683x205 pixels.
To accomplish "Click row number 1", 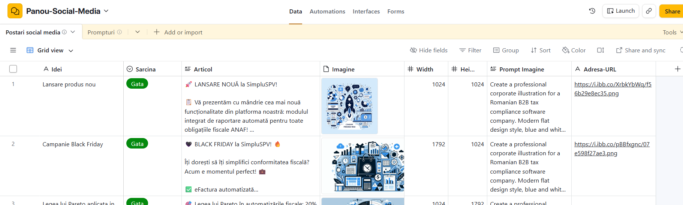I will (x=13, y=84).
